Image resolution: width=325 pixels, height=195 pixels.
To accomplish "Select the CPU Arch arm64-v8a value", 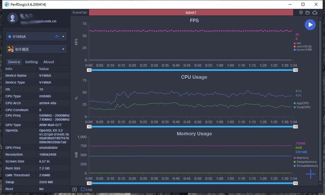I will tap(48, 103).
